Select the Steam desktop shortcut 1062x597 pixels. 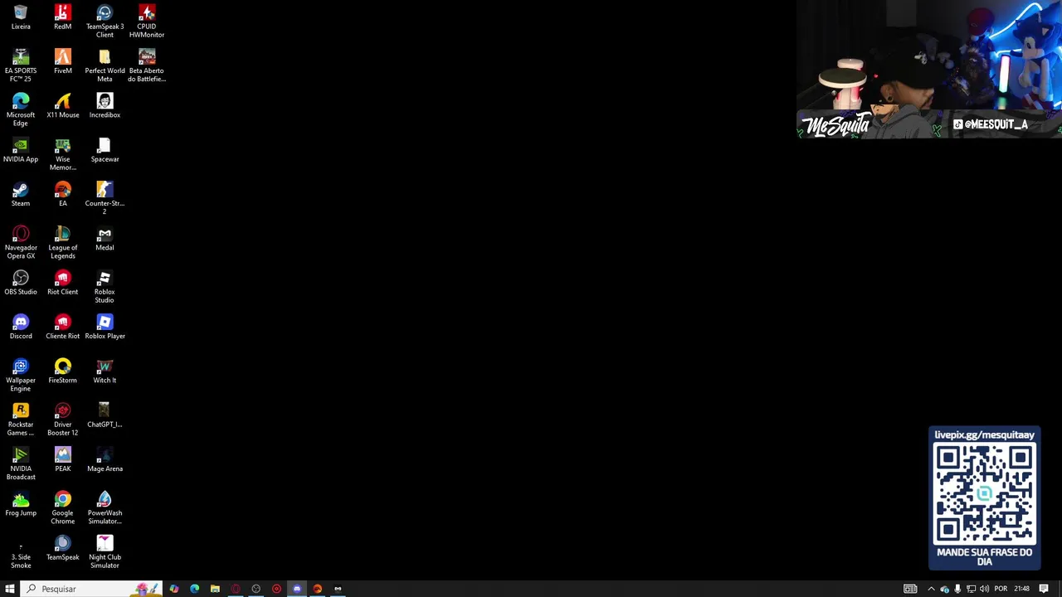point(21,194)
